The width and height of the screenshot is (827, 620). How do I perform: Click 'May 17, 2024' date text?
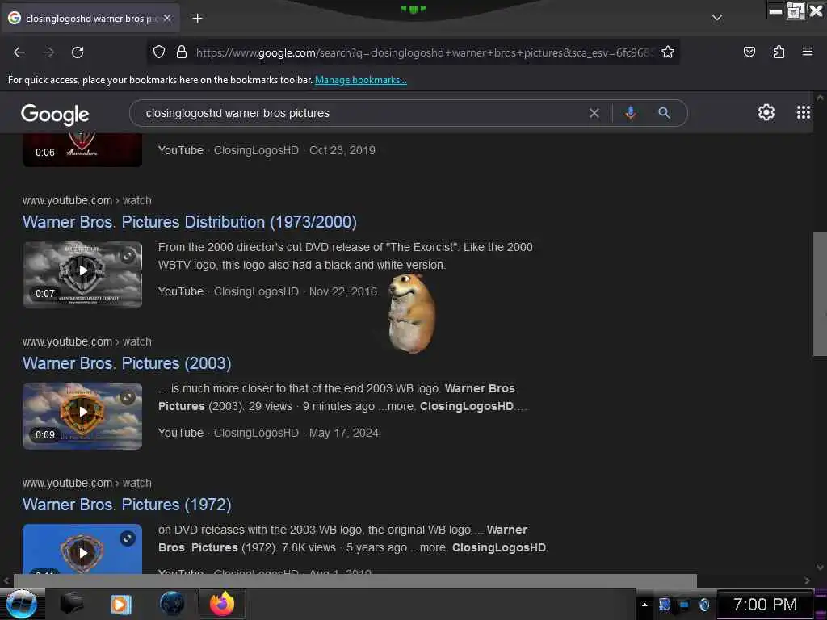[344, 433]
